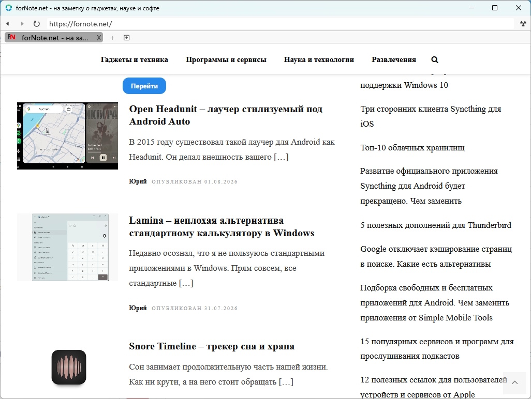Click author Юрий under Open Headunit
The width and height of the screenshot is (531, 399).
coord(138,181)
